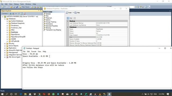The image size is (172, 96).
Task: Click the save icon in SSMS toolbar
Action: point(14,7)
